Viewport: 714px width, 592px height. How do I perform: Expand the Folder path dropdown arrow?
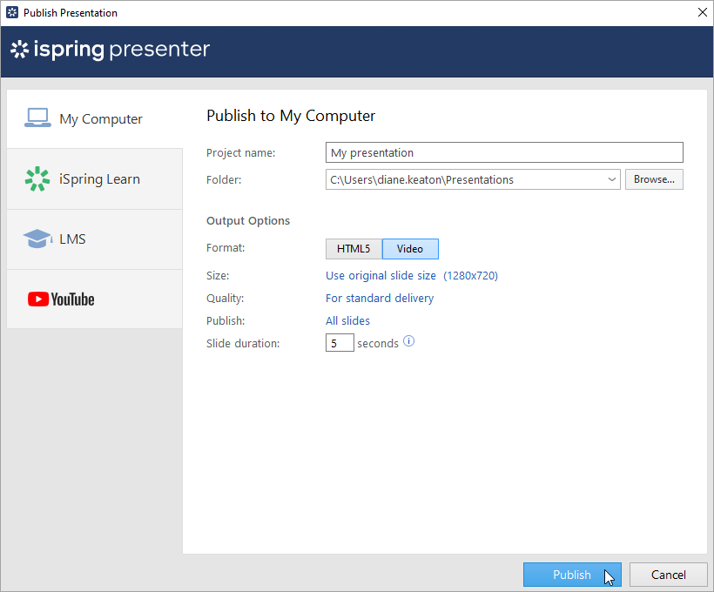pos(611,180)
